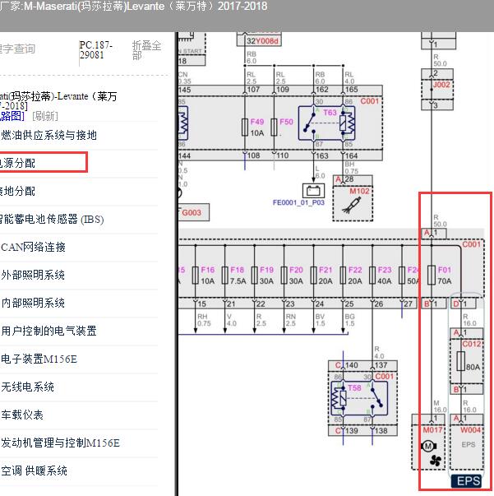Click connector pin 164 label
Screen dimensions: 494x496
tap(352, 155)
